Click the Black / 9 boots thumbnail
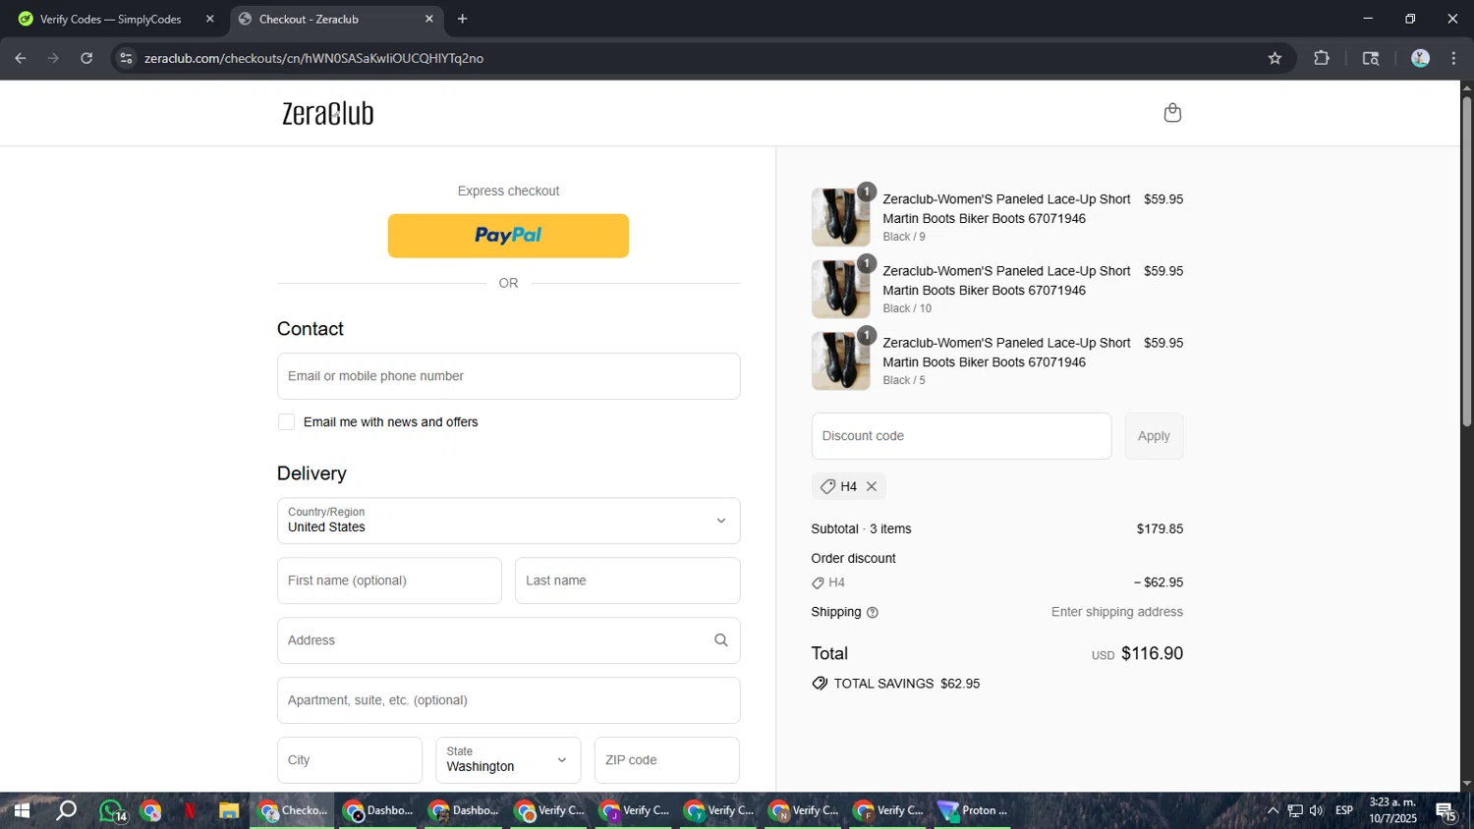1474x829 pixels. [840, 217]
